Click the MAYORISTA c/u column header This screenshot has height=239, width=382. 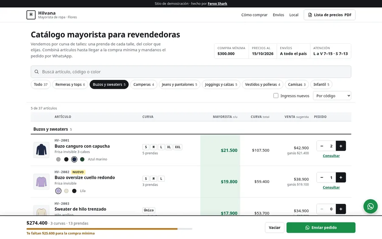coord(225,117)
